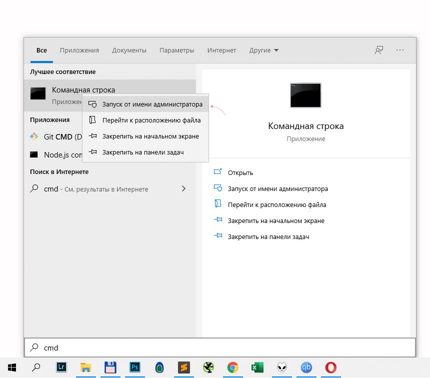Click the large Командная строка preview icon
The width and height of the screenshot is (430, 378).
click(x=306, y=95)
